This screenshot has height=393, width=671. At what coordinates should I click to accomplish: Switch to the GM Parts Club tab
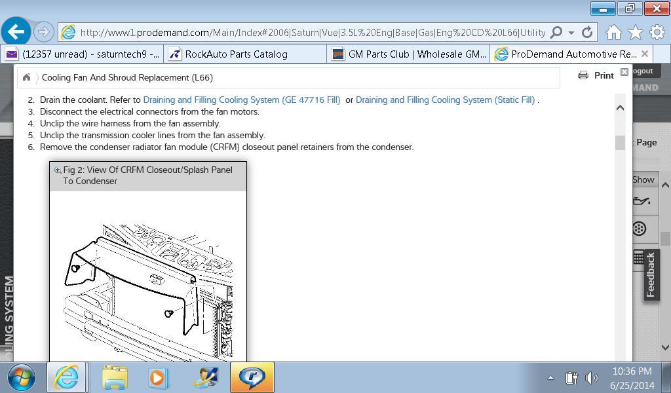(x=409, y=54)
